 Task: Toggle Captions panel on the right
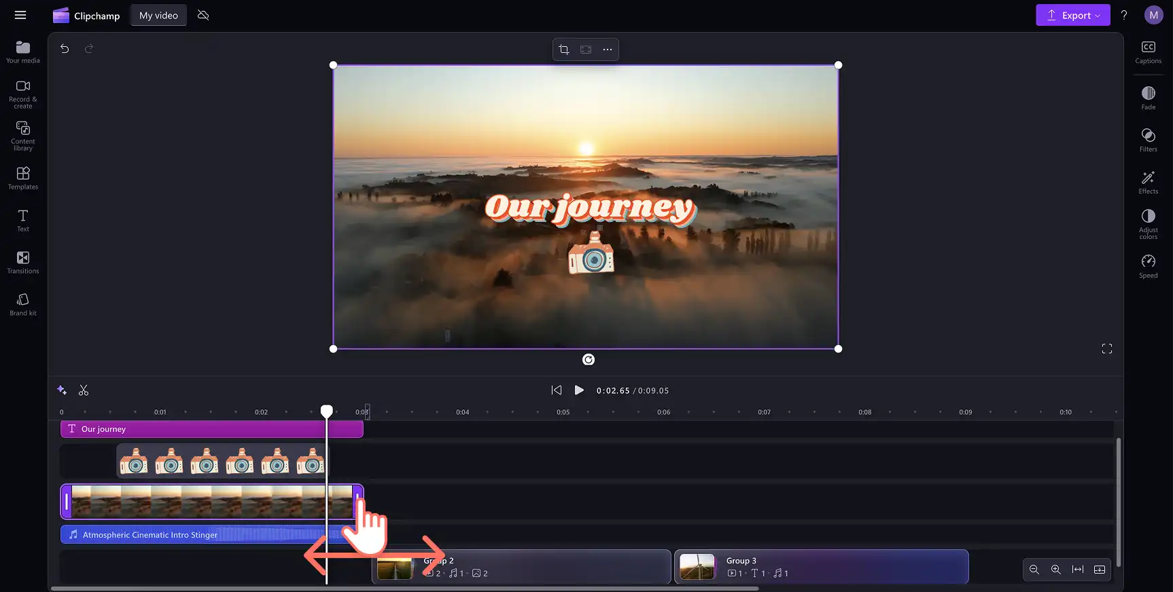coord(1149,52)
